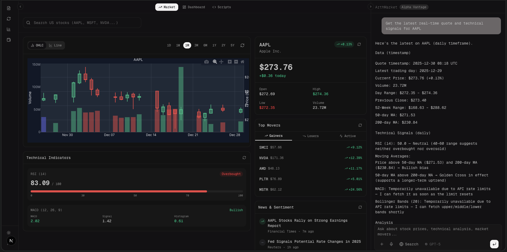Refresh the AAPL quote card

click(x=359, y=44)
